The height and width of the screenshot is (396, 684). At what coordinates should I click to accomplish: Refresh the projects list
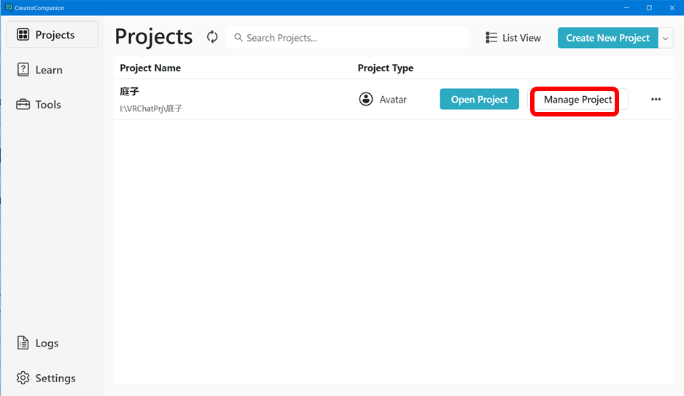pos(212,37)
